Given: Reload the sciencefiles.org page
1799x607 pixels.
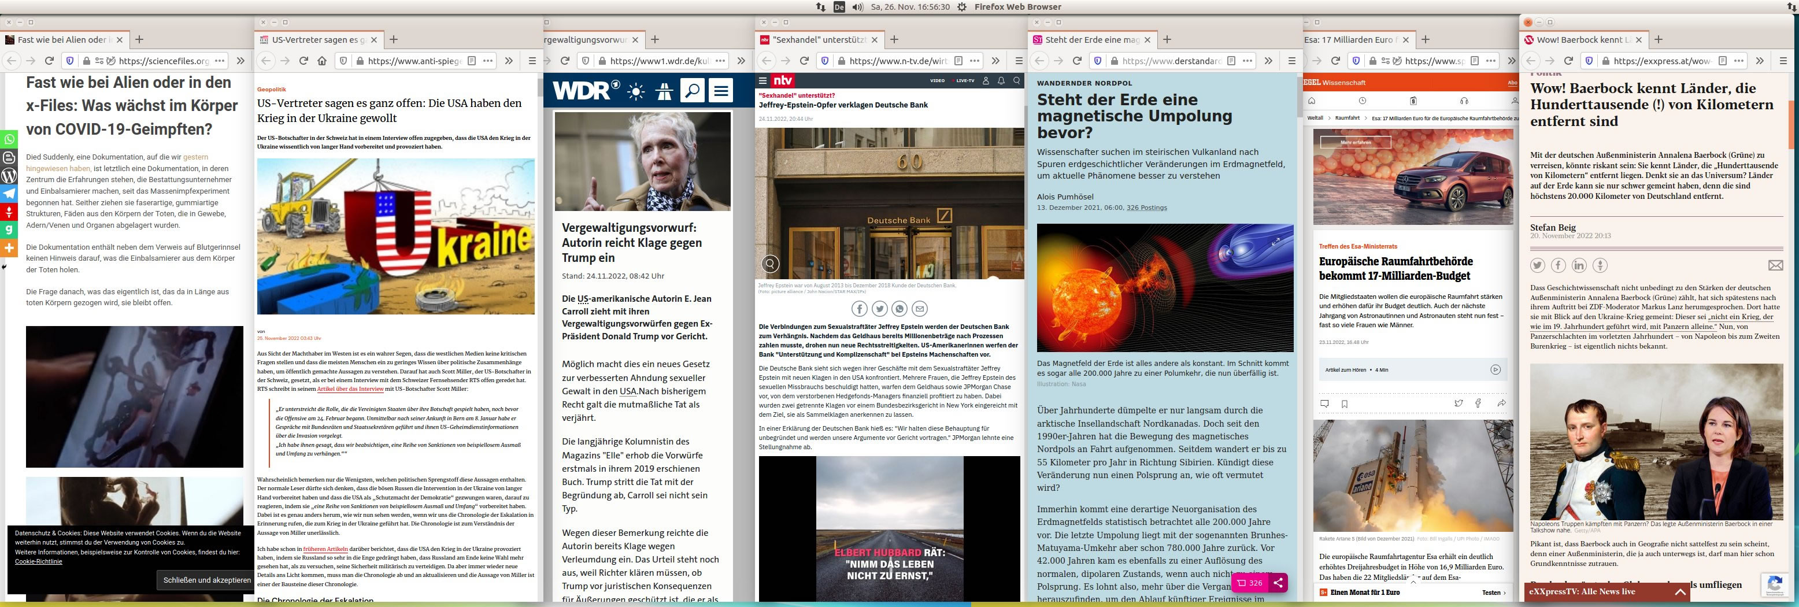Looking at the screenshot, I should 49,61.
